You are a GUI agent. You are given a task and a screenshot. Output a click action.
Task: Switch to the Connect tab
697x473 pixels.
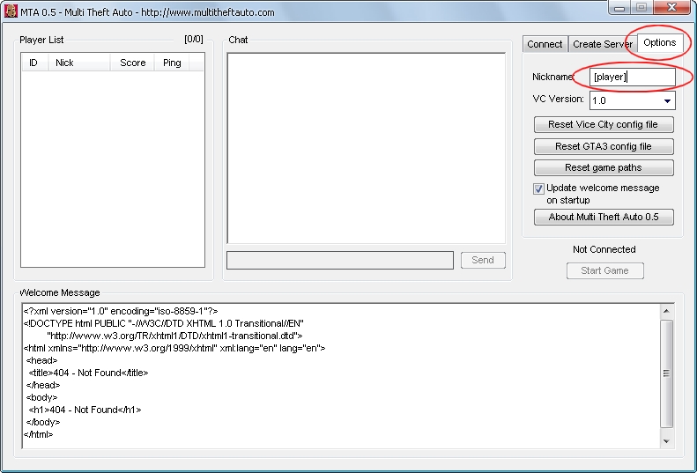tap(545, 44)
